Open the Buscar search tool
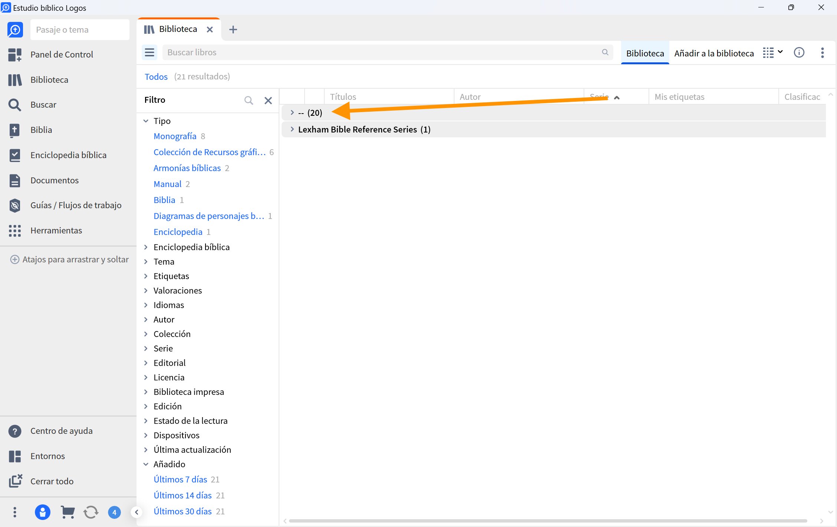This screenshot has width=837, height=527. point(43,105)
